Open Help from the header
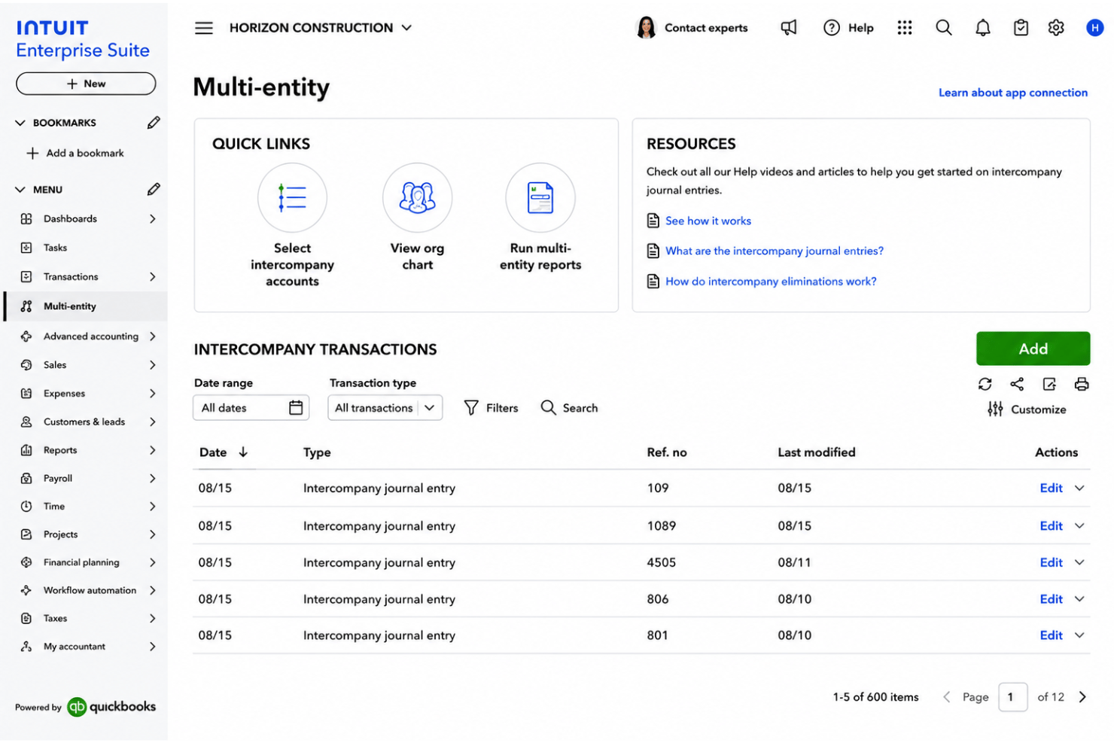Screen dimensions: 1114x743 pos(848,28)
